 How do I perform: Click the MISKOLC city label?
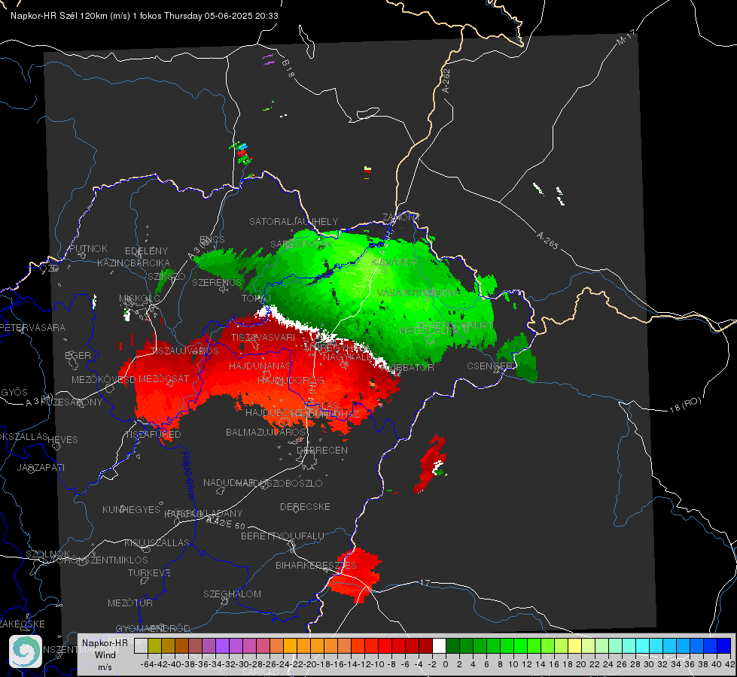139,299
